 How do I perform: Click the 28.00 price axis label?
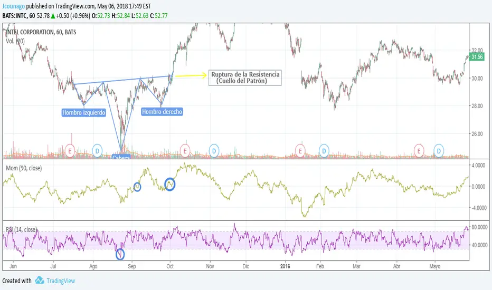pyautogui.click(x=477, y=106)
